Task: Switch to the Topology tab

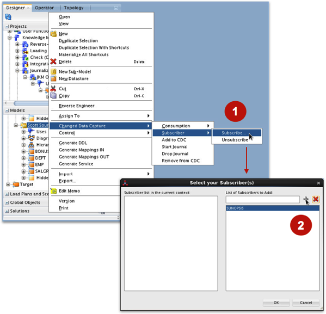Action: pyautogui.click(x=73, y=8)
